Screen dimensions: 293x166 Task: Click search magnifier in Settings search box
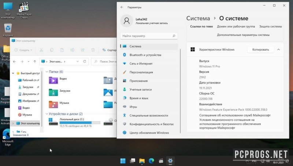174,36
